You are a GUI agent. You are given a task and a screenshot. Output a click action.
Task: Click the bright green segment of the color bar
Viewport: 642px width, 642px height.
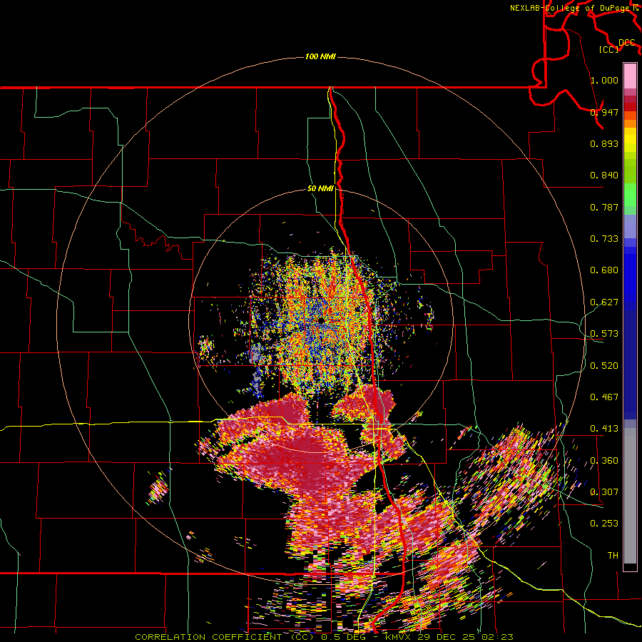(630, 195)
